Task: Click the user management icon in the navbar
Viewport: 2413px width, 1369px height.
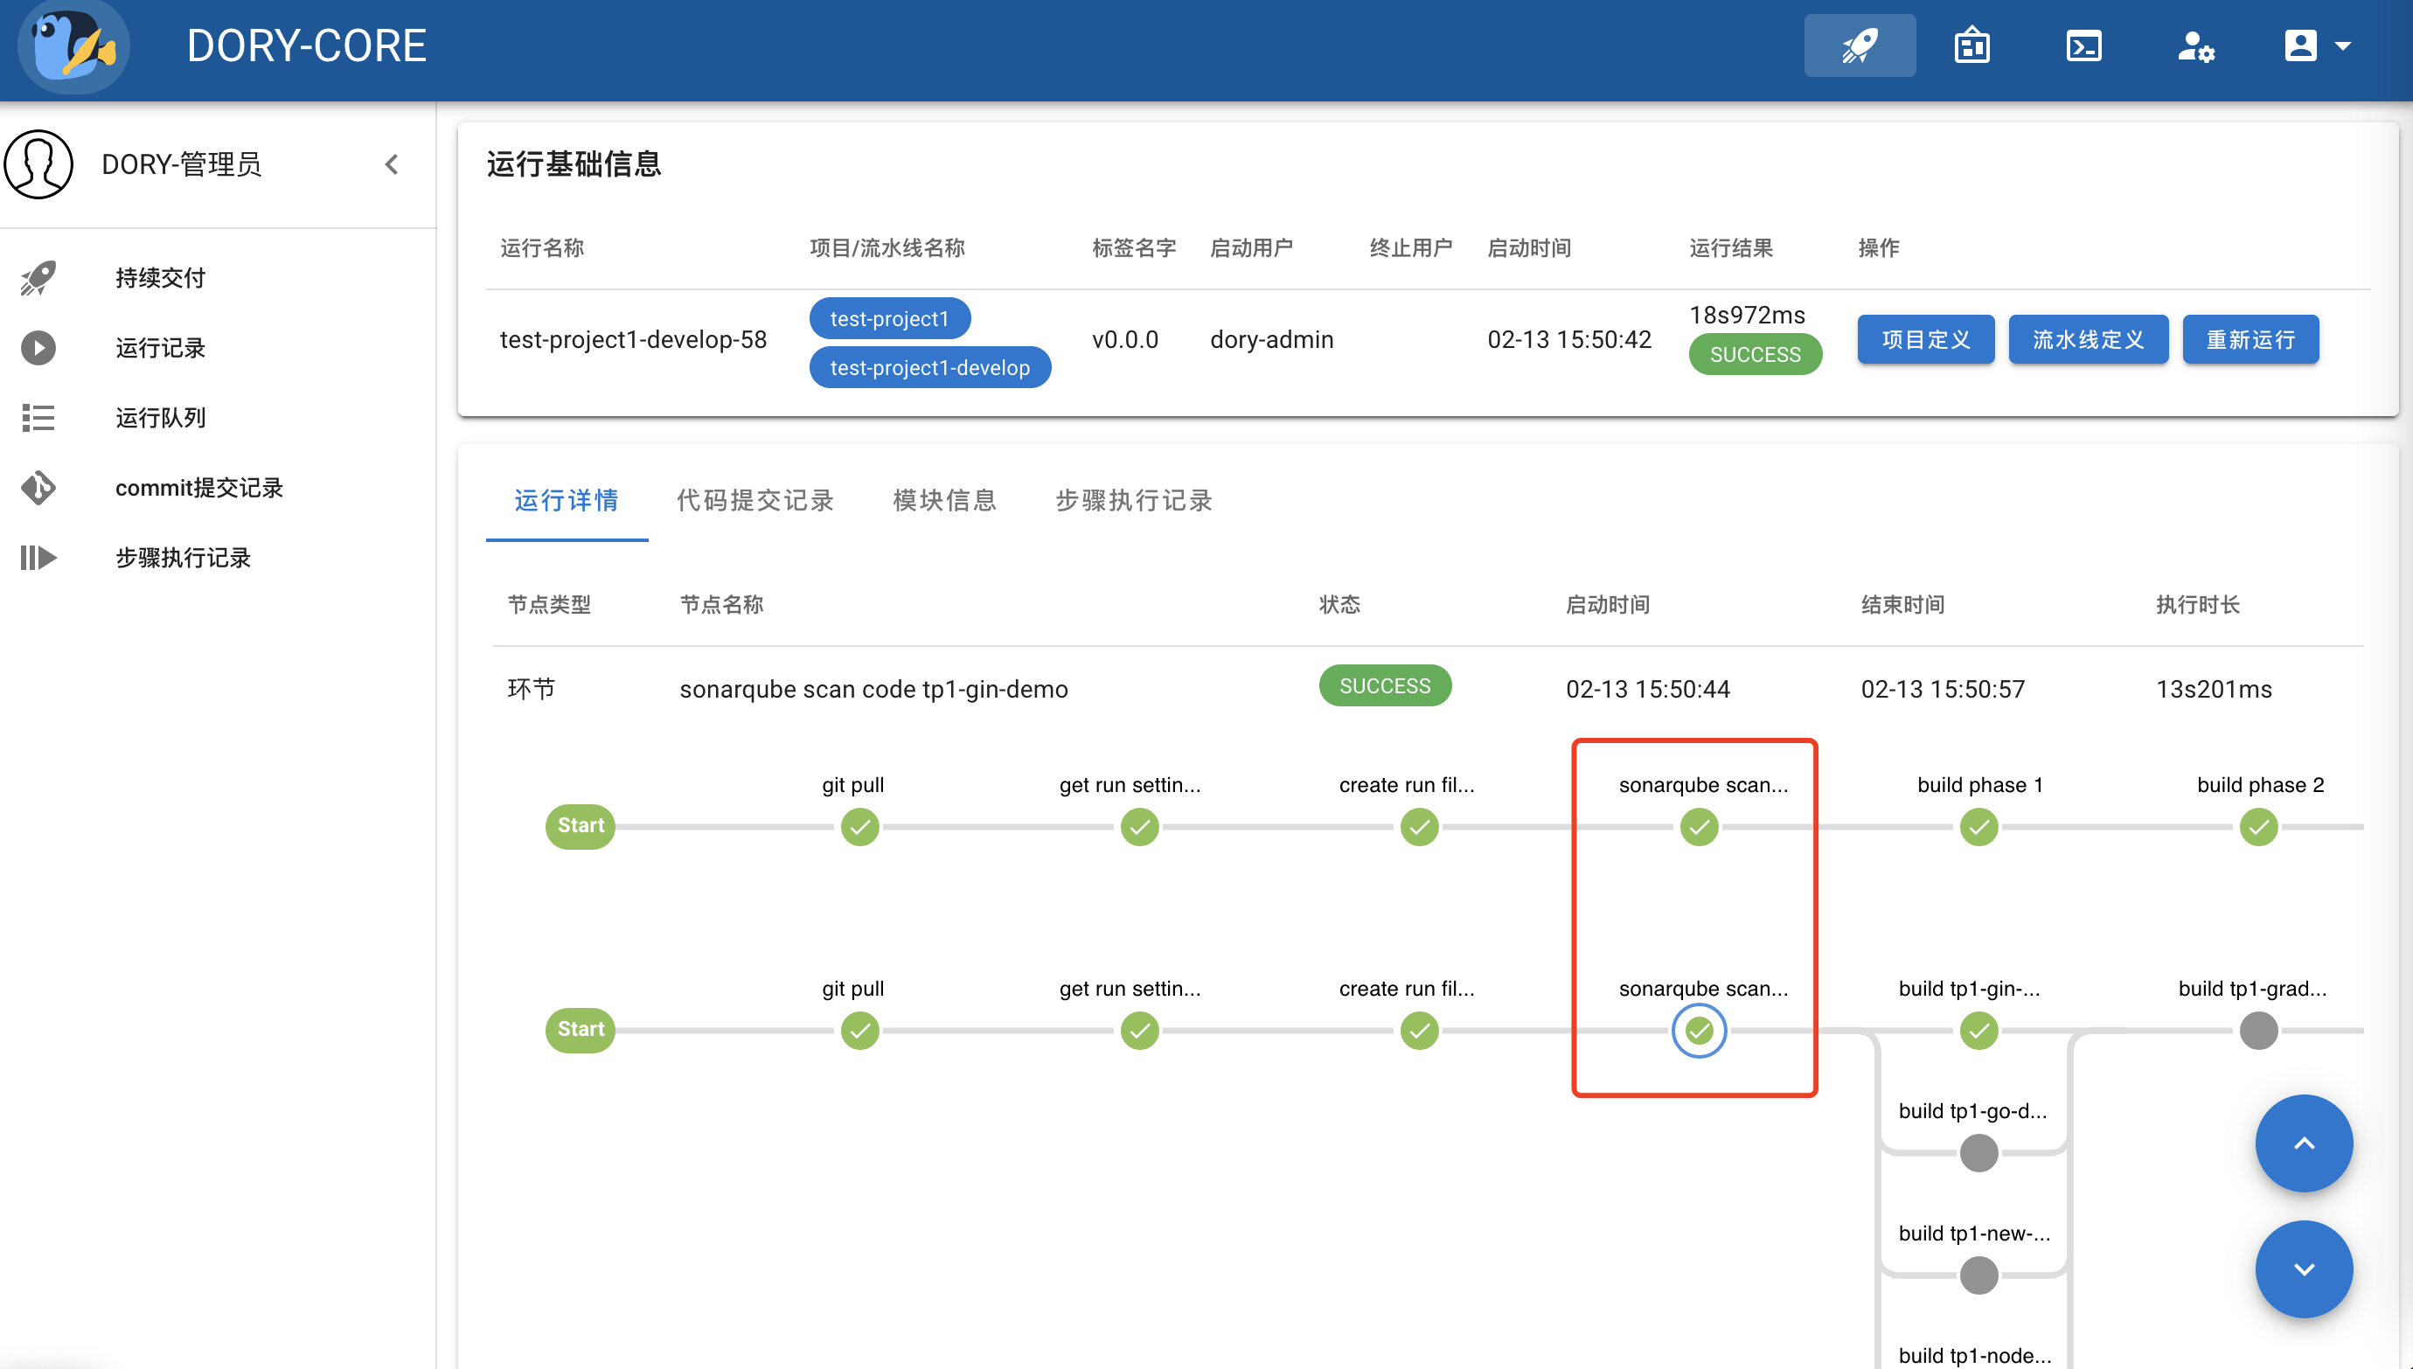Action: pos(2197,45)
